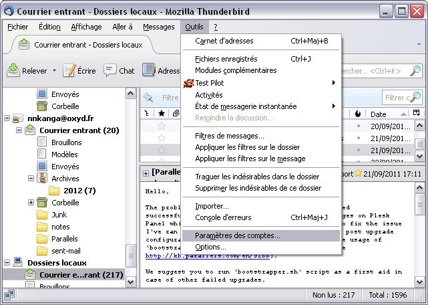Toggle star on second message row
The height and width of the screenshot is (305, 428).
tap(162, 138)
